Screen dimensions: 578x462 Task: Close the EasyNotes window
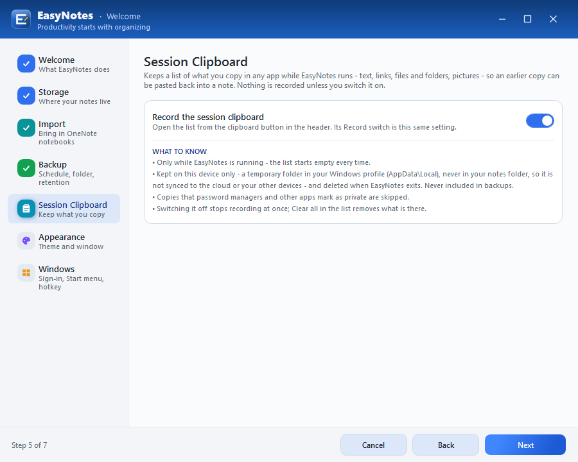pos(553,19)
